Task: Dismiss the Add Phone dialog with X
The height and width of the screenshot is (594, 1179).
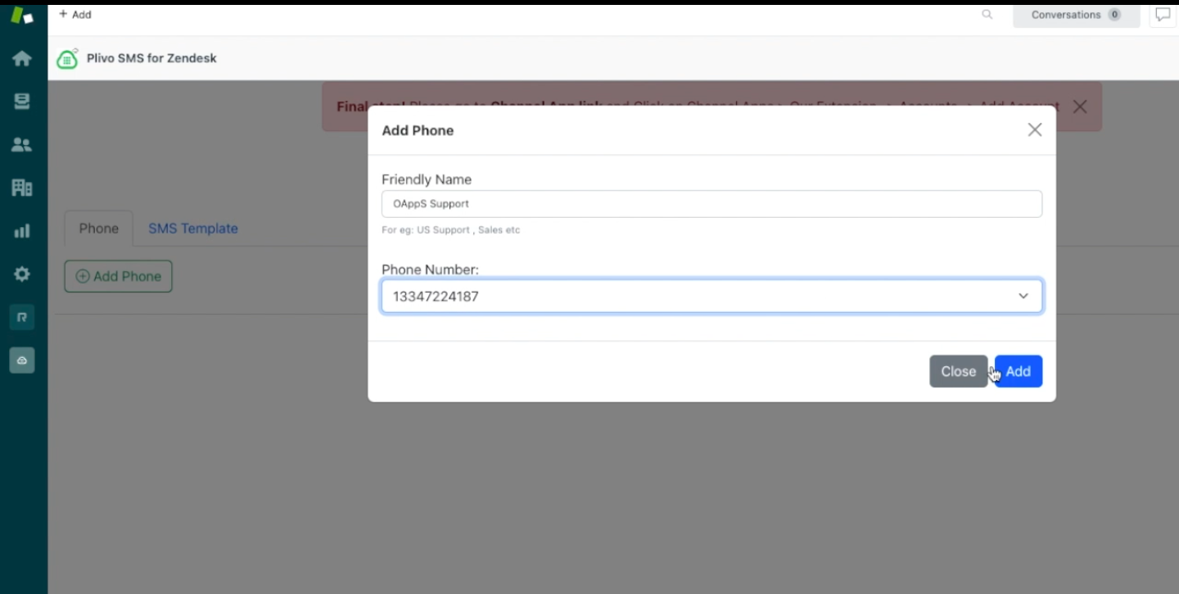Action: (1035, 130)
